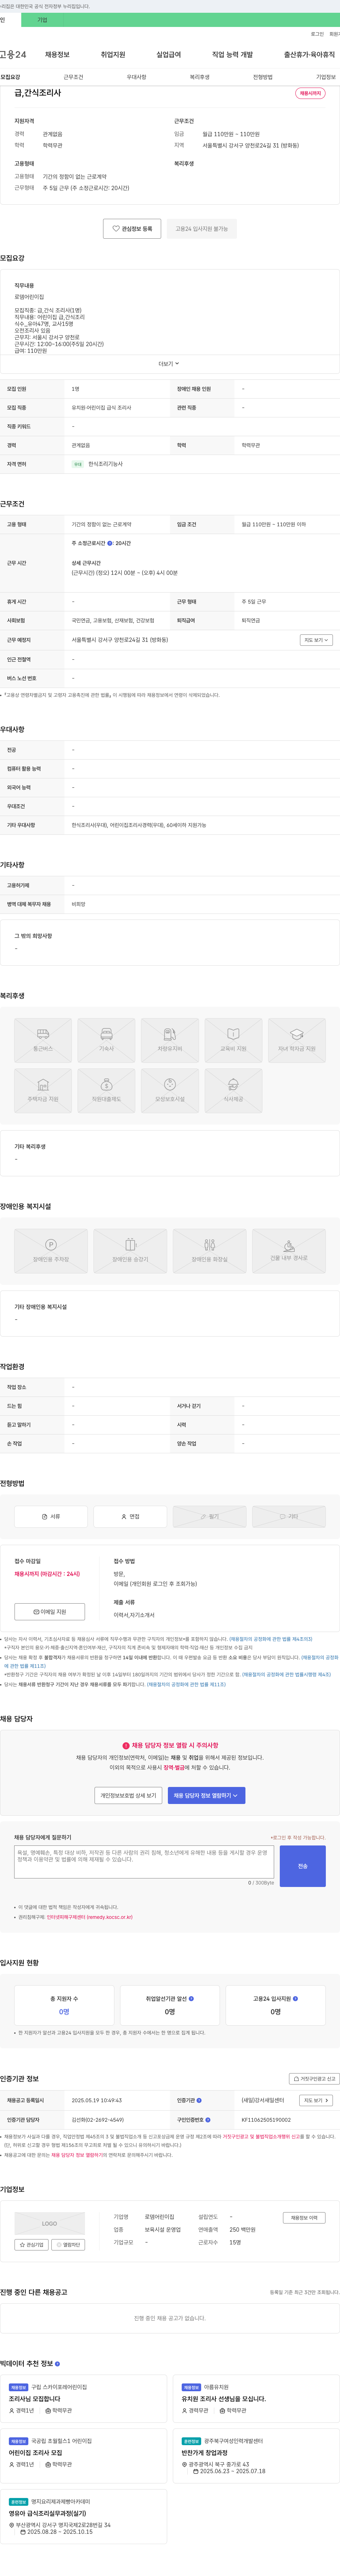Click the heart icon on 관심정보 등록
Image resolution: width=340 pixels, height=2576 pixels.
pyautogui.click(x=116, y=229)
